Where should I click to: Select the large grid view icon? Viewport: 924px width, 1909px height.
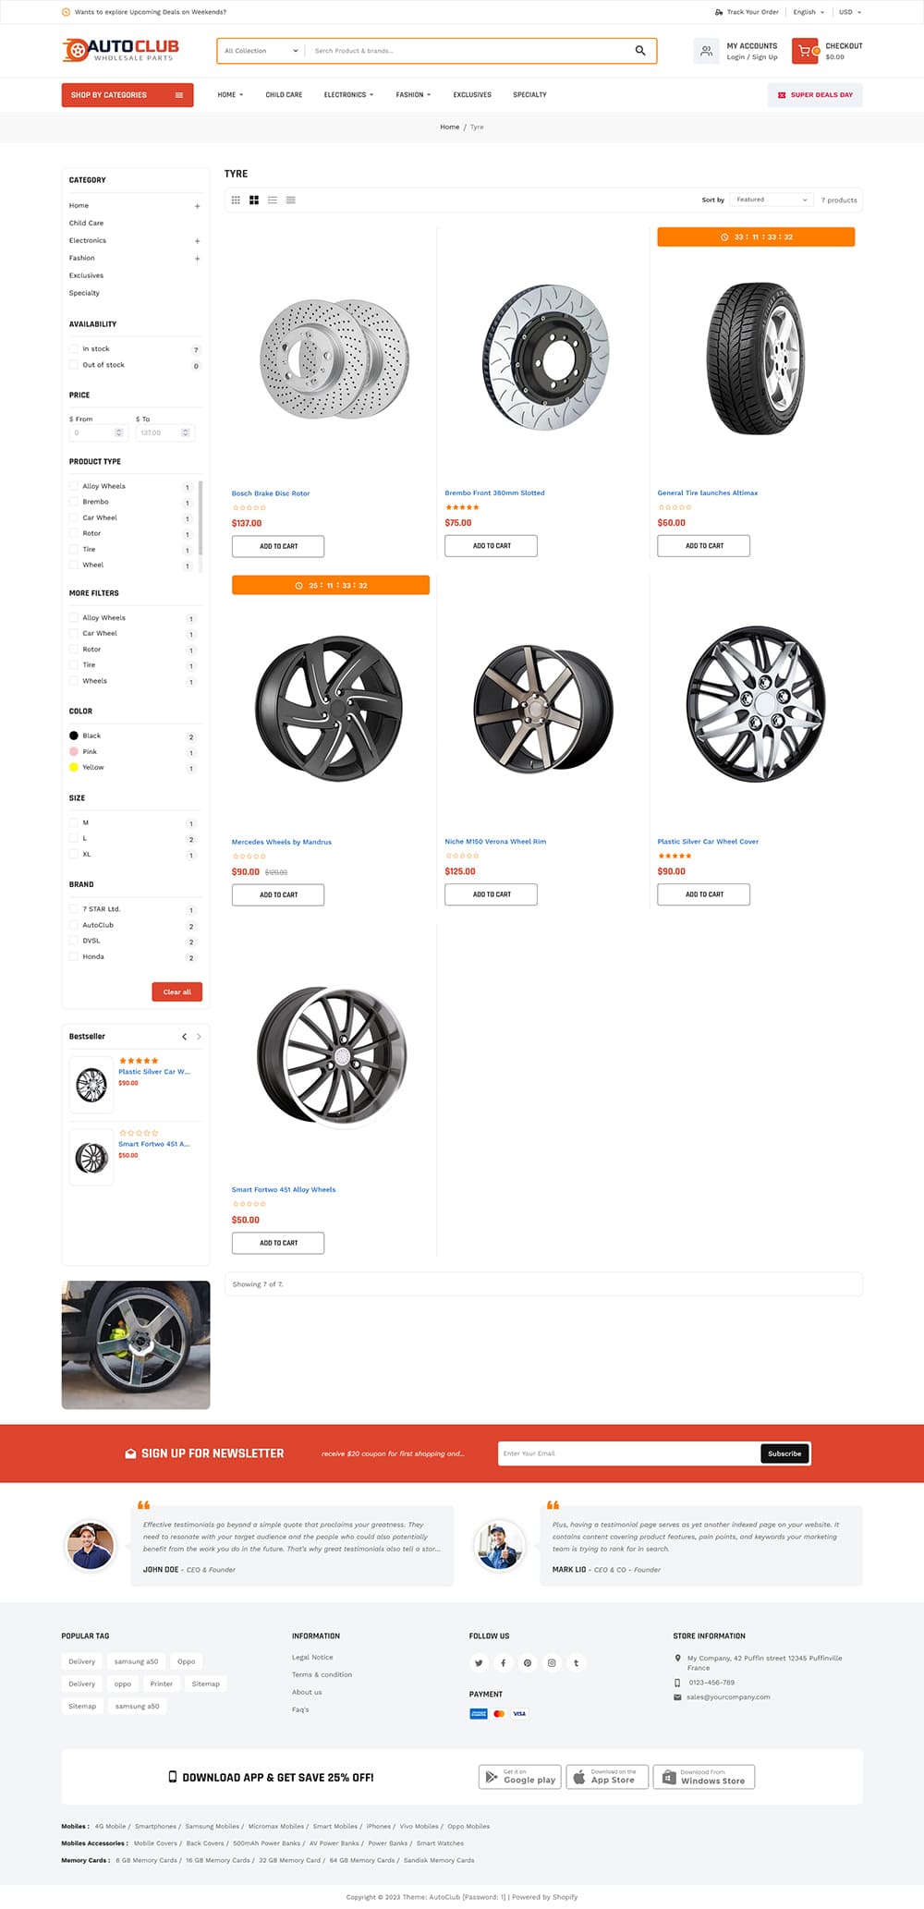point(253,200)
